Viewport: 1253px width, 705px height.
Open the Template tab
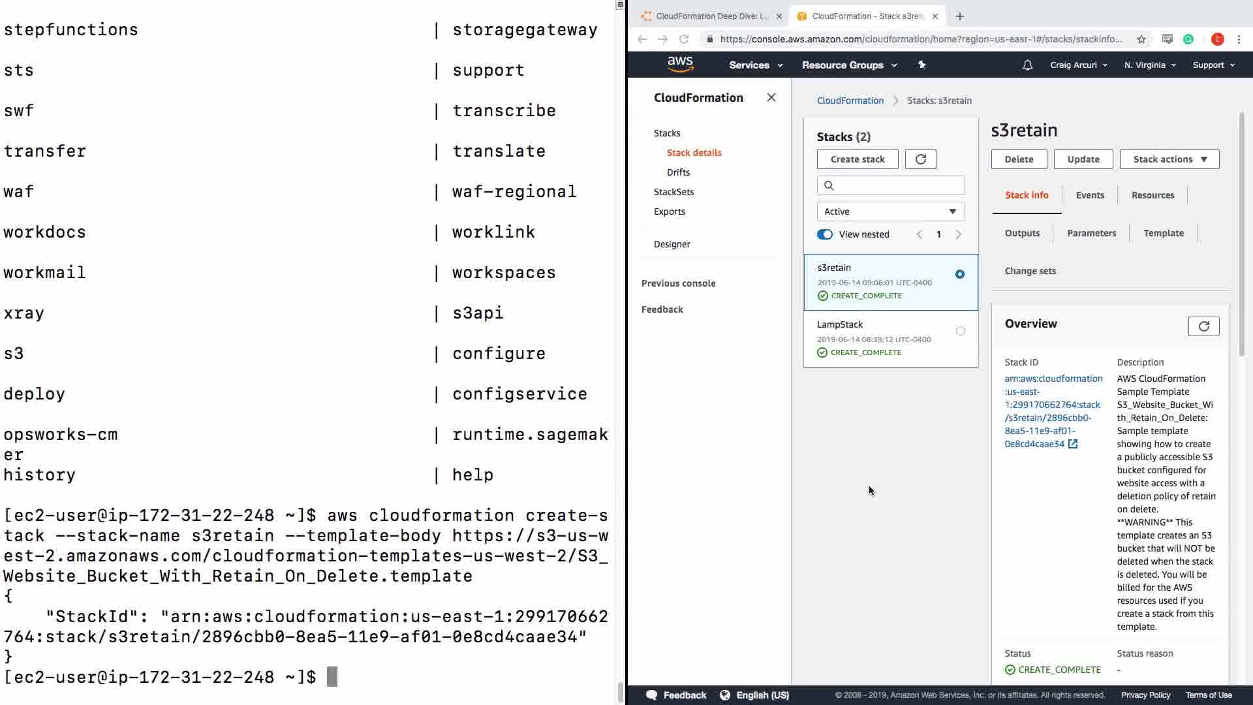pyautogui.click(x=1163, y=233)
